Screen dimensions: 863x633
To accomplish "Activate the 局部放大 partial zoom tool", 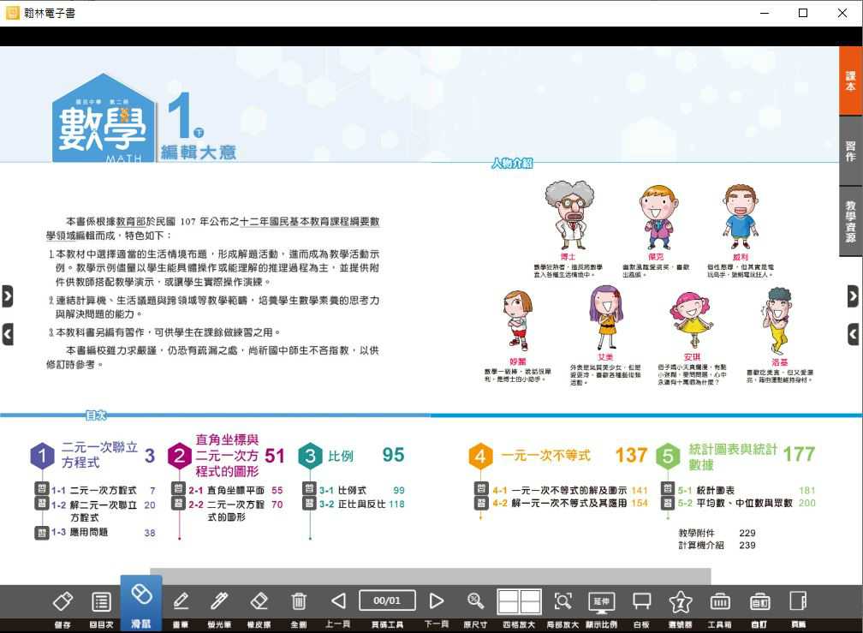I will pos(562,601).
